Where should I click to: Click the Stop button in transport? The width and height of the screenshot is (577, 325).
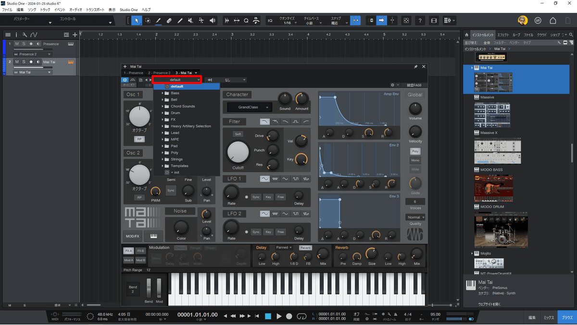pos(268,316)
